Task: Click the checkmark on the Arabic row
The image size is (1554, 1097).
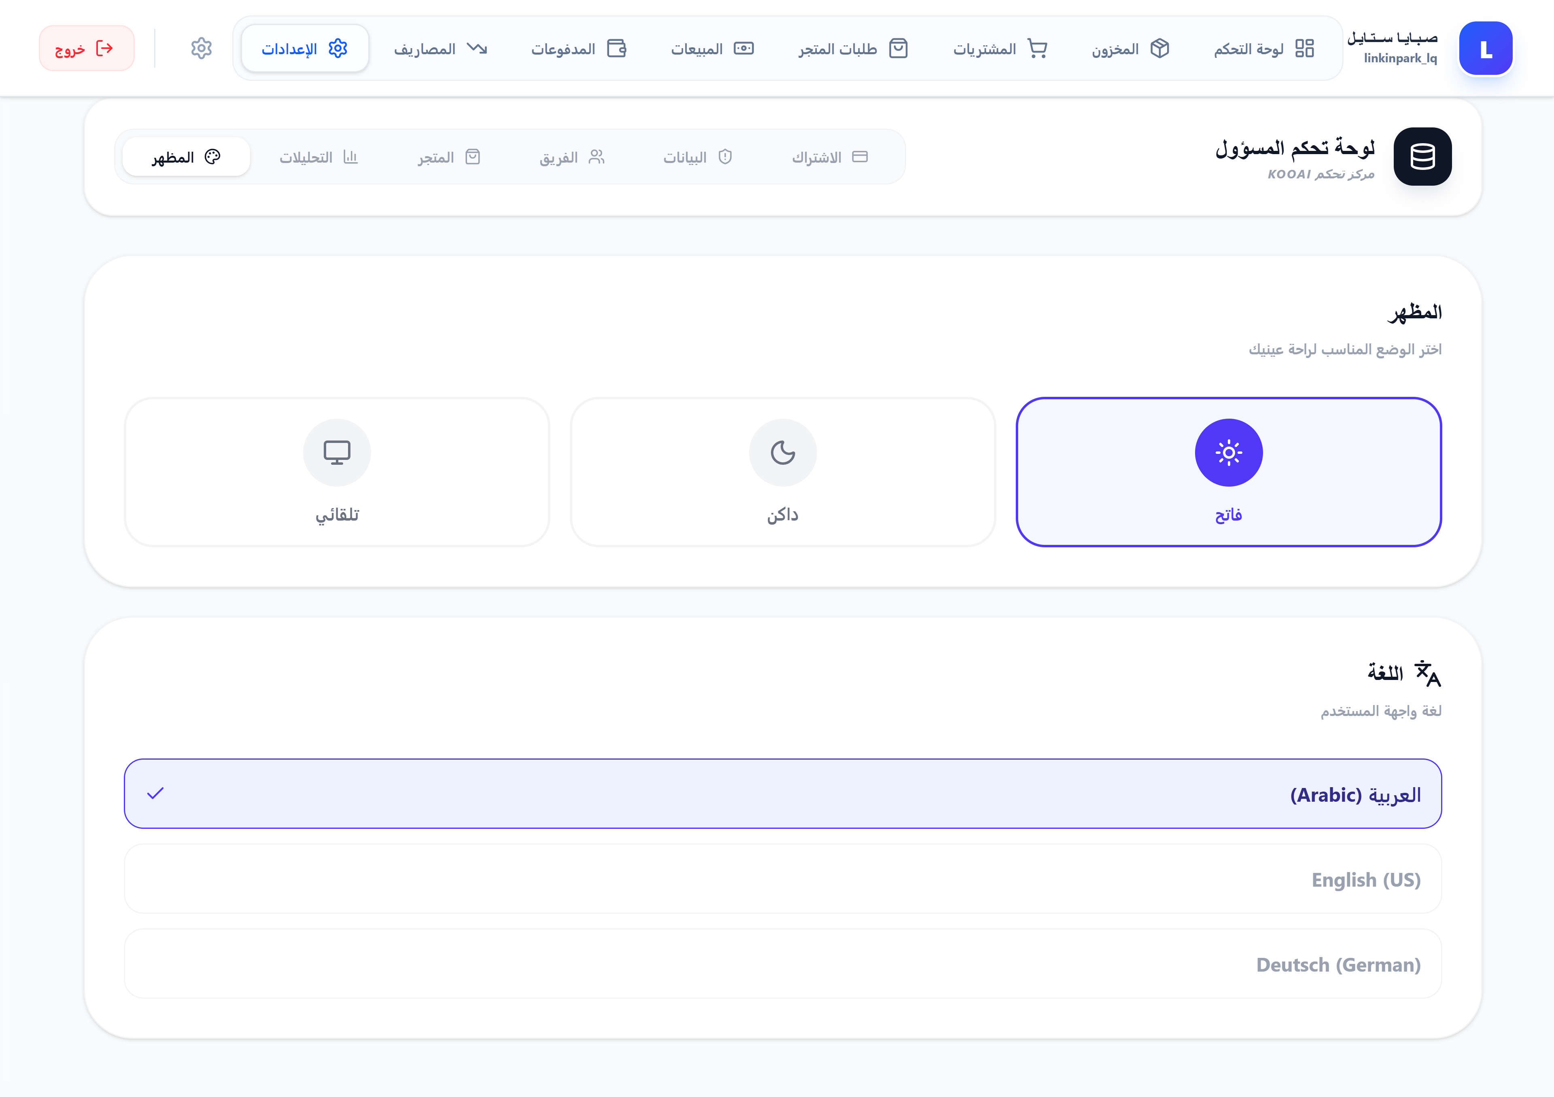Action: tap(156, 793)
